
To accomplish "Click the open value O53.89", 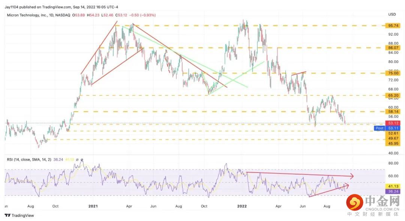I will pos(78,15).
